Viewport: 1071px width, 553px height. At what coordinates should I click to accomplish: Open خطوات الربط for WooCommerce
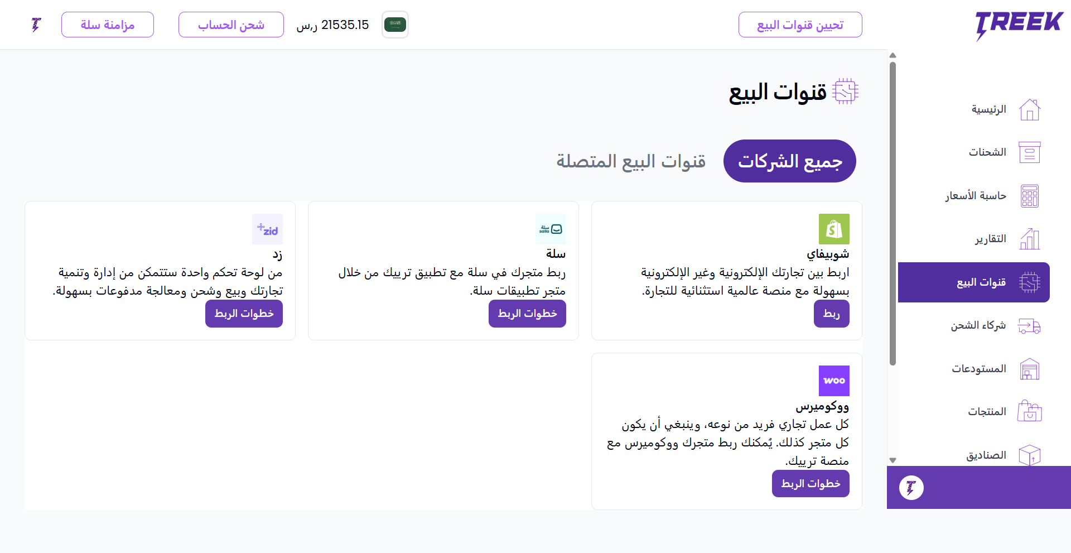[811, 484]
